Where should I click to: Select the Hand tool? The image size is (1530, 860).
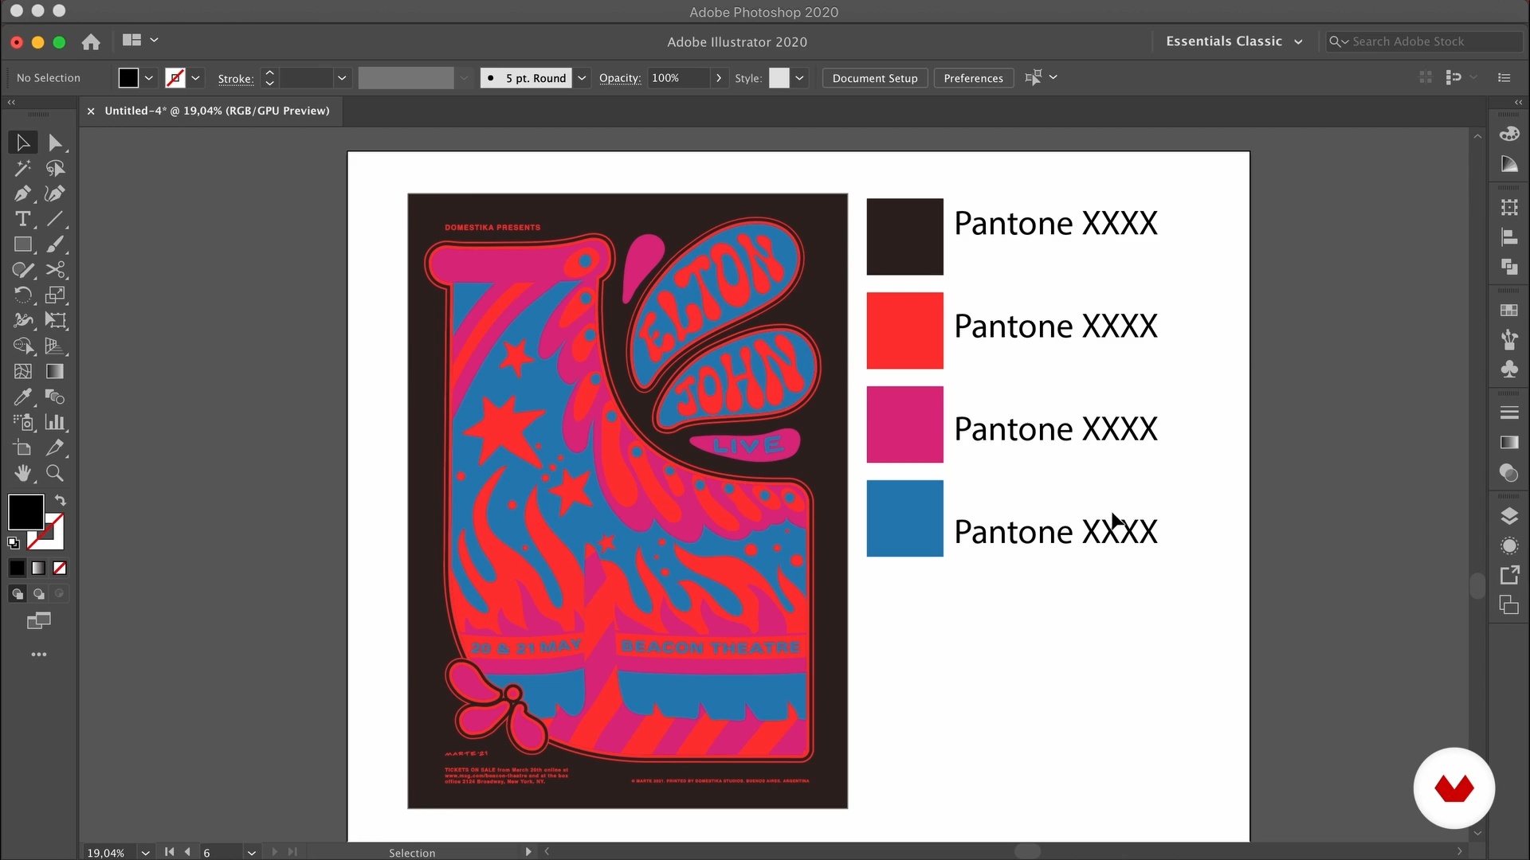22,473
